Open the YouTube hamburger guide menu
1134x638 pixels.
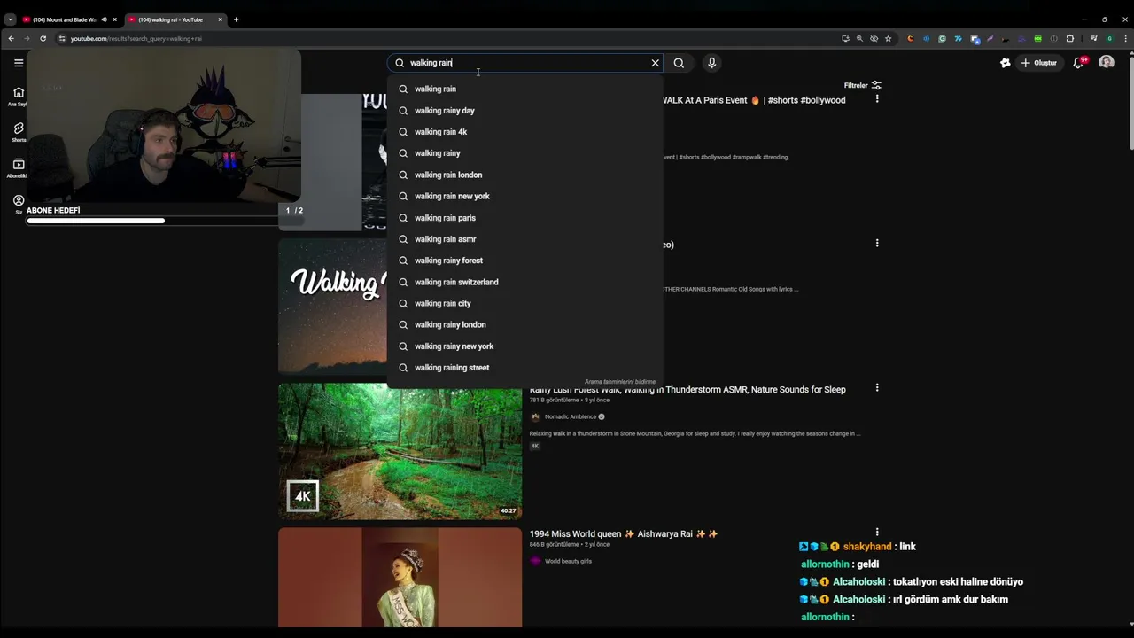coord(18,63)
